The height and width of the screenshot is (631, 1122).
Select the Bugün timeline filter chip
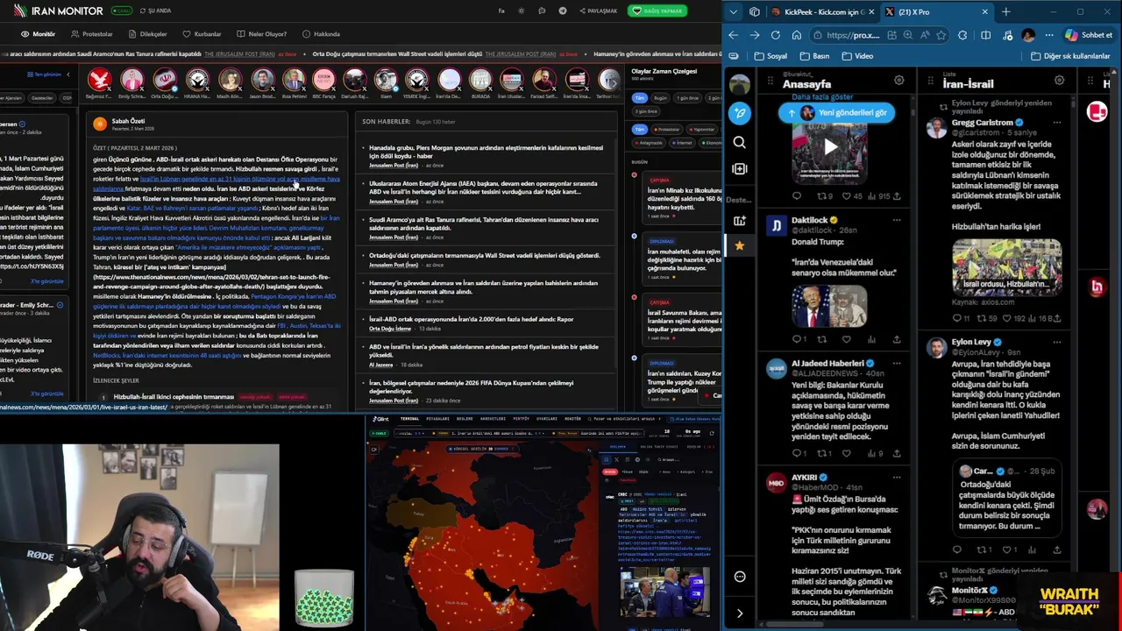(x=660, y=98)
